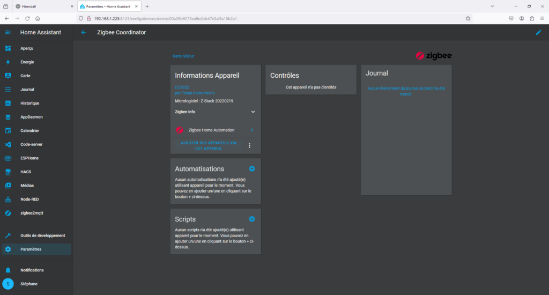The image size is (549, 295).
Task: Open Zigbee Home Automation integration chevron
Action: 252,130
